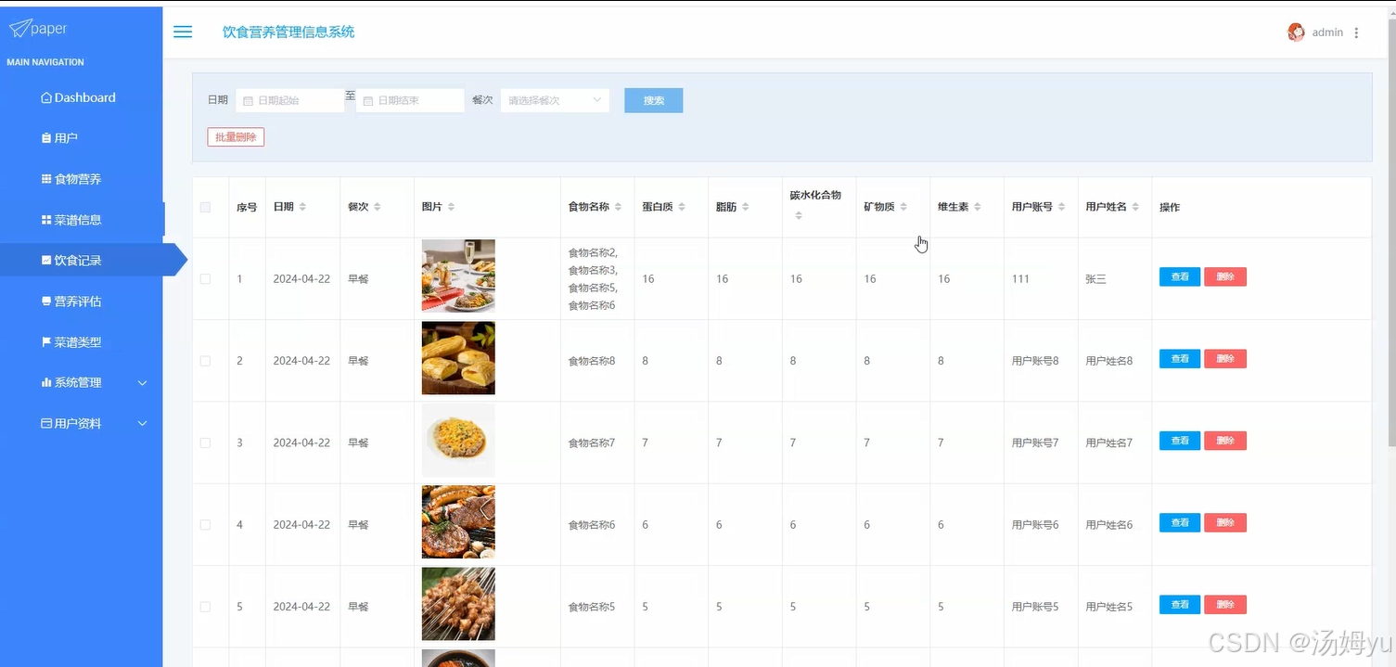Open the grilled meat photo in row 4
The height and width of the screenshot is (667, 1396).
click(458, 521)
